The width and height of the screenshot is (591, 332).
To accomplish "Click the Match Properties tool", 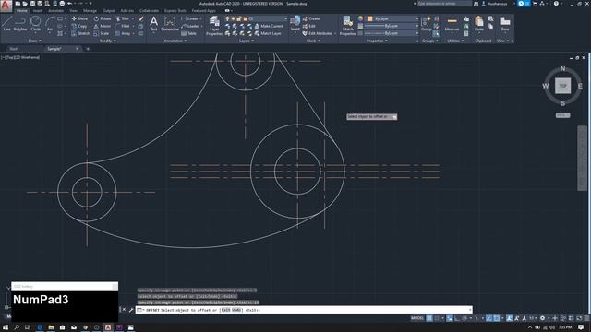I will point(347,26).
